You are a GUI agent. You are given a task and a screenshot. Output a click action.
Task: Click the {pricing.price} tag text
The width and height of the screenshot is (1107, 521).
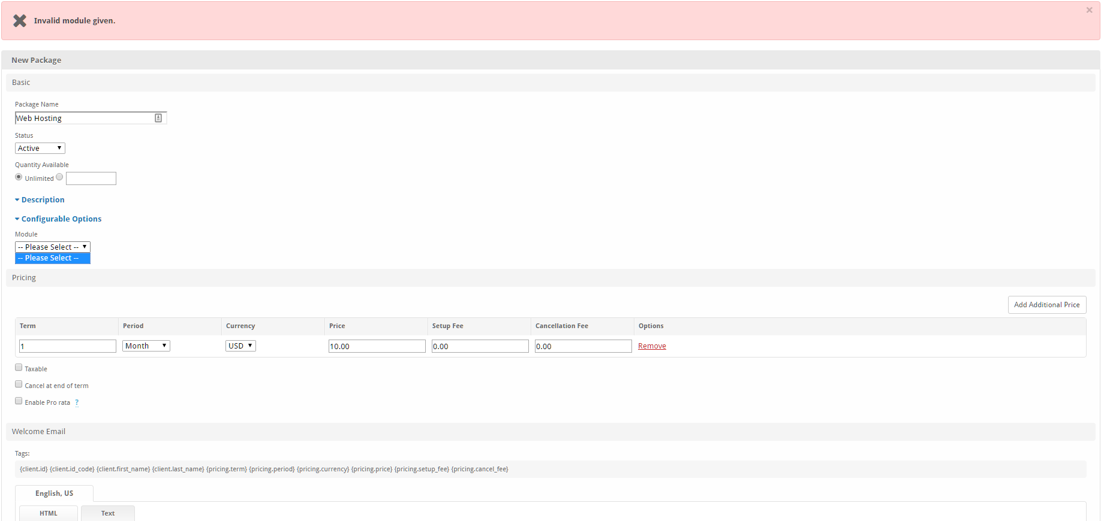coord(372,469)
